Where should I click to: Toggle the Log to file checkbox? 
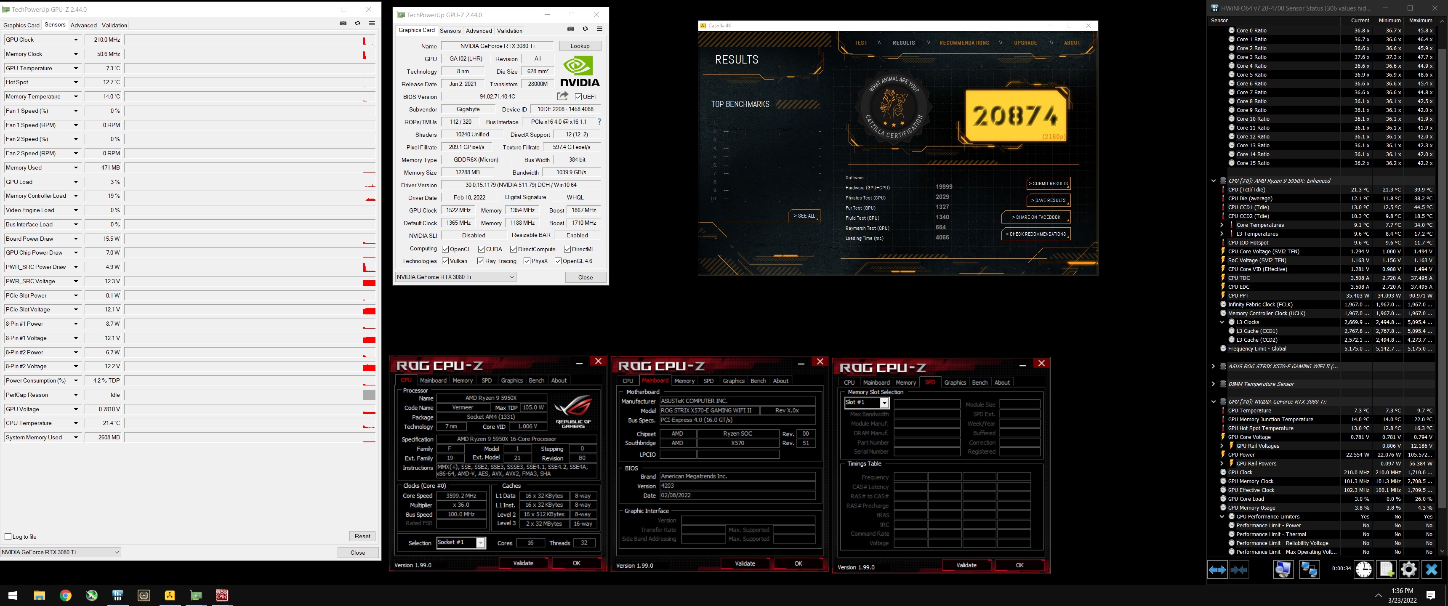pos(8,536)
